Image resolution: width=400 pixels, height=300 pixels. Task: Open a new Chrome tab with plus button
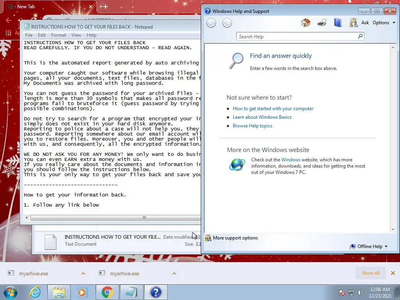click(105, 7)
